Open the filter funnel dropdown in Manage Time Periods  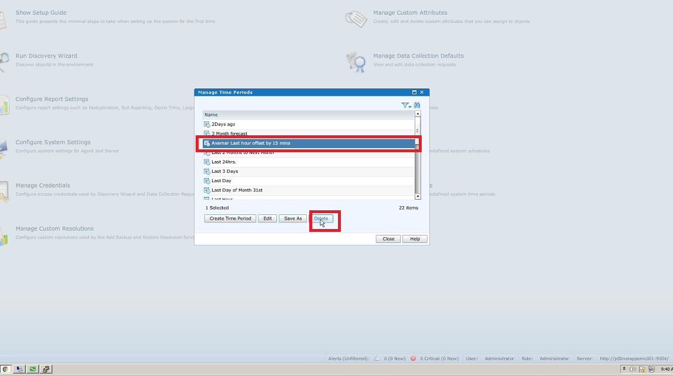[405, 105]
